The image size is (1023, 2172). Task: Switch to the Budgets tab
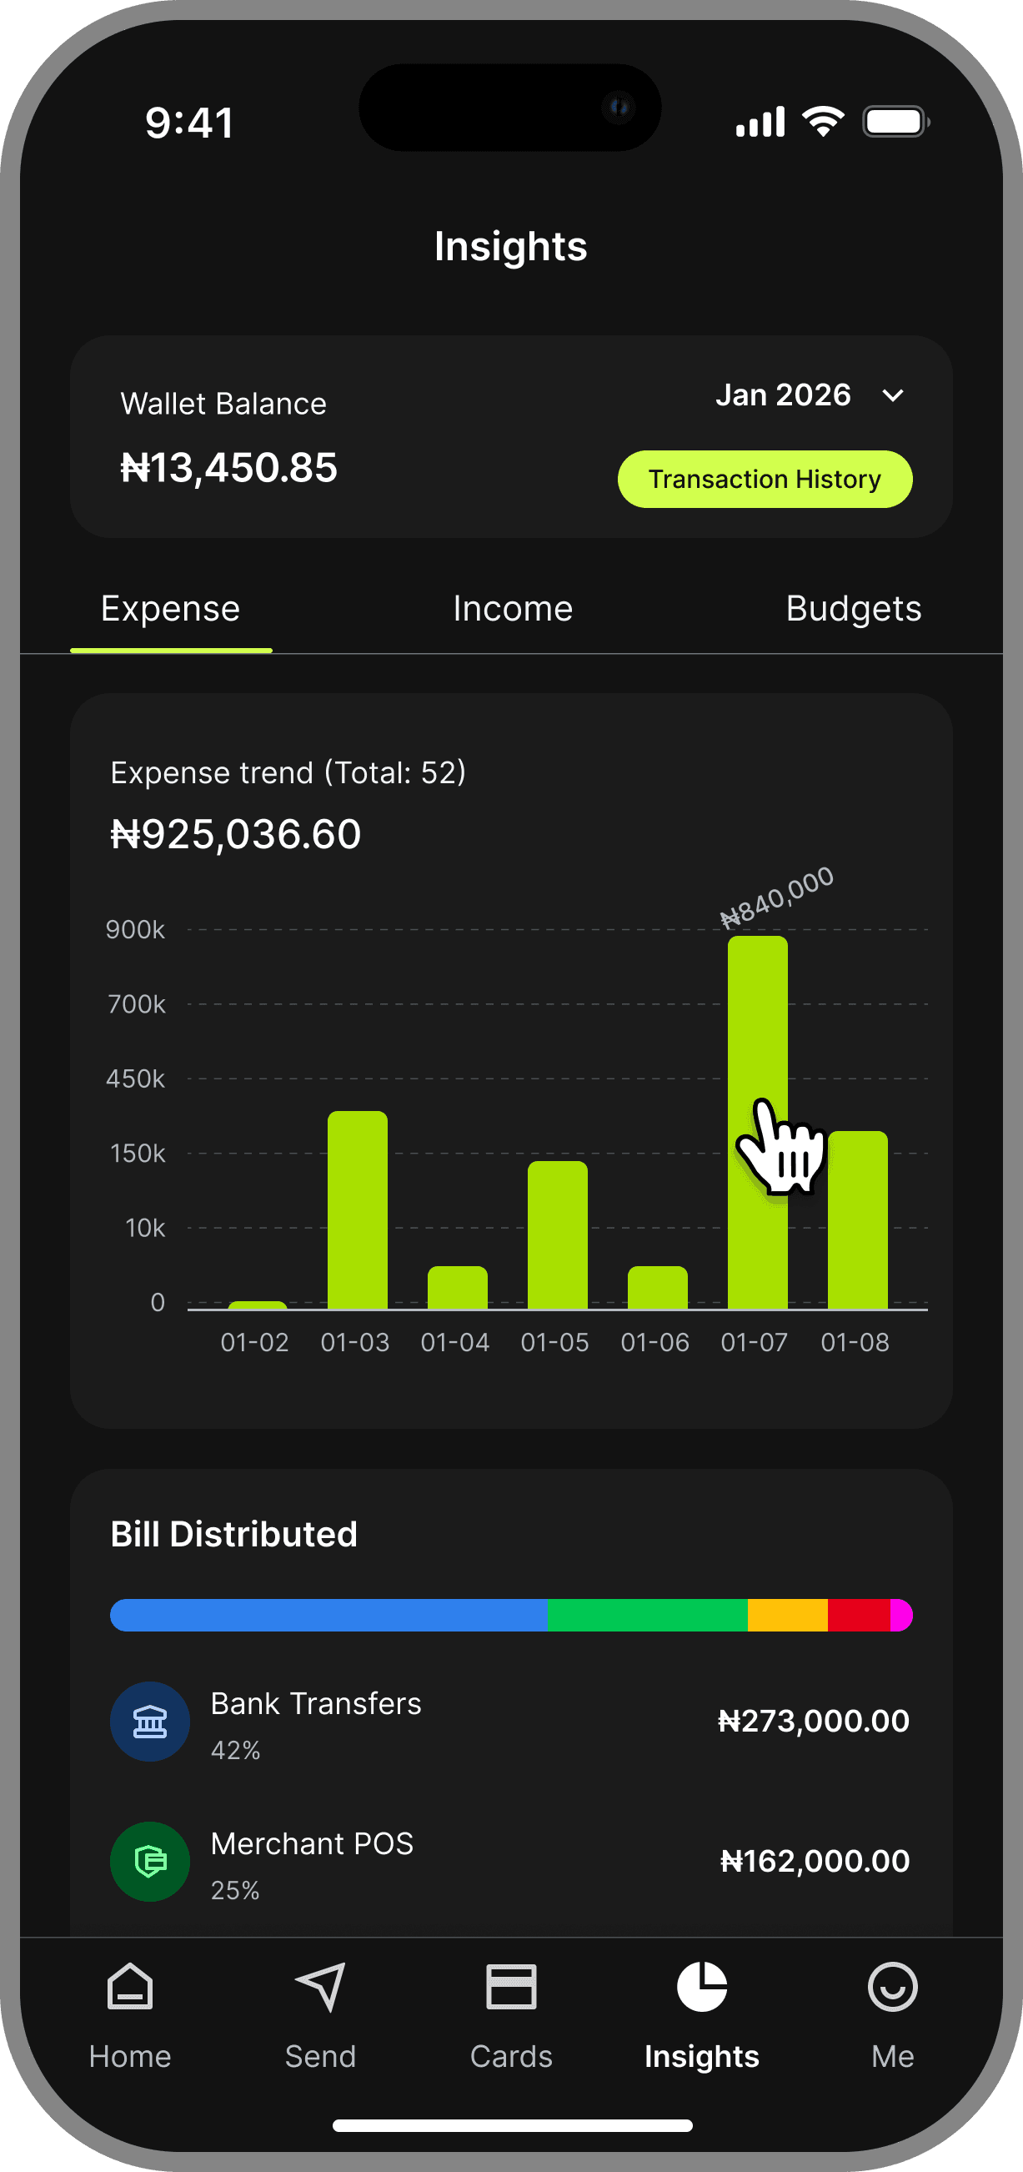tap(853, 609)
